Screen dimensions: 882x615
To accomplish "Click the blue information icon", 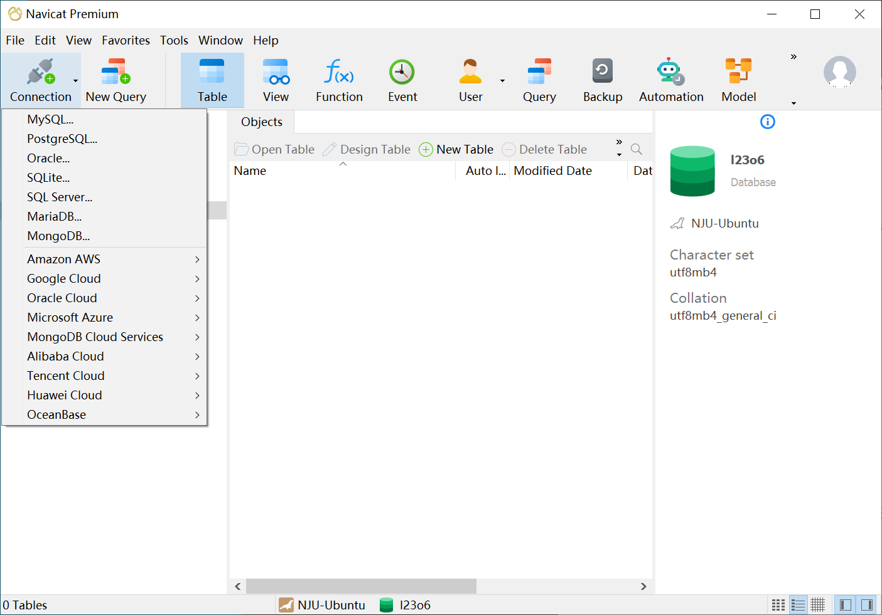I will coord(767,122).
